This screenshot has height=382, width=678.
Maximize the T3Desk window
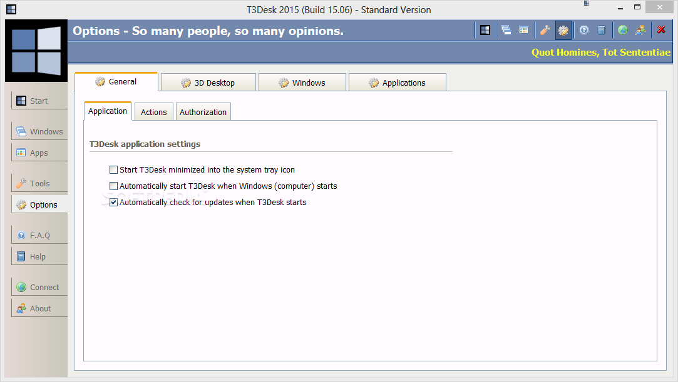637,7
